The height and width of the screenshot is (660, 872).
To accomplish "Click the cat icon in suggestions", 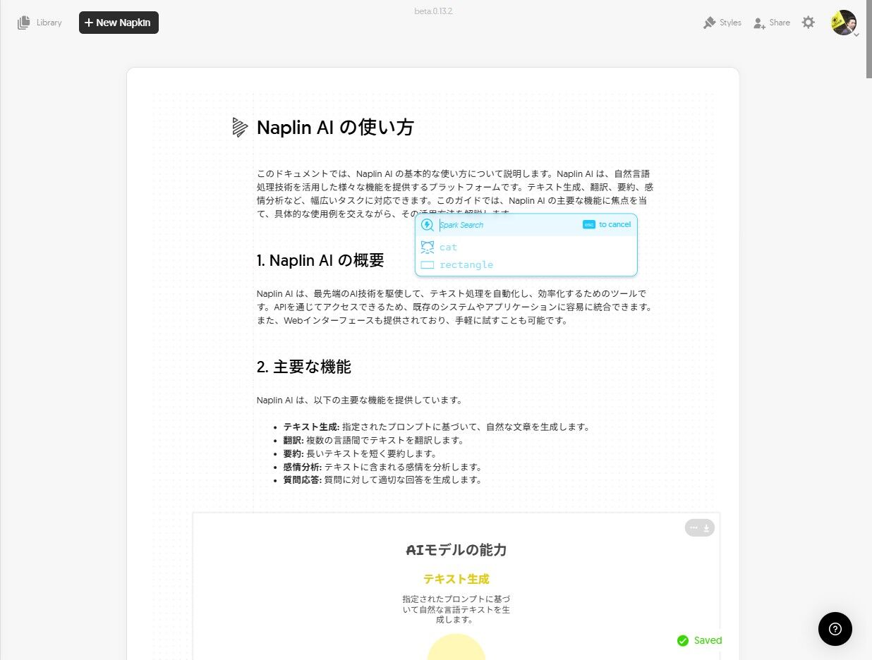I will tap(428, 247).
